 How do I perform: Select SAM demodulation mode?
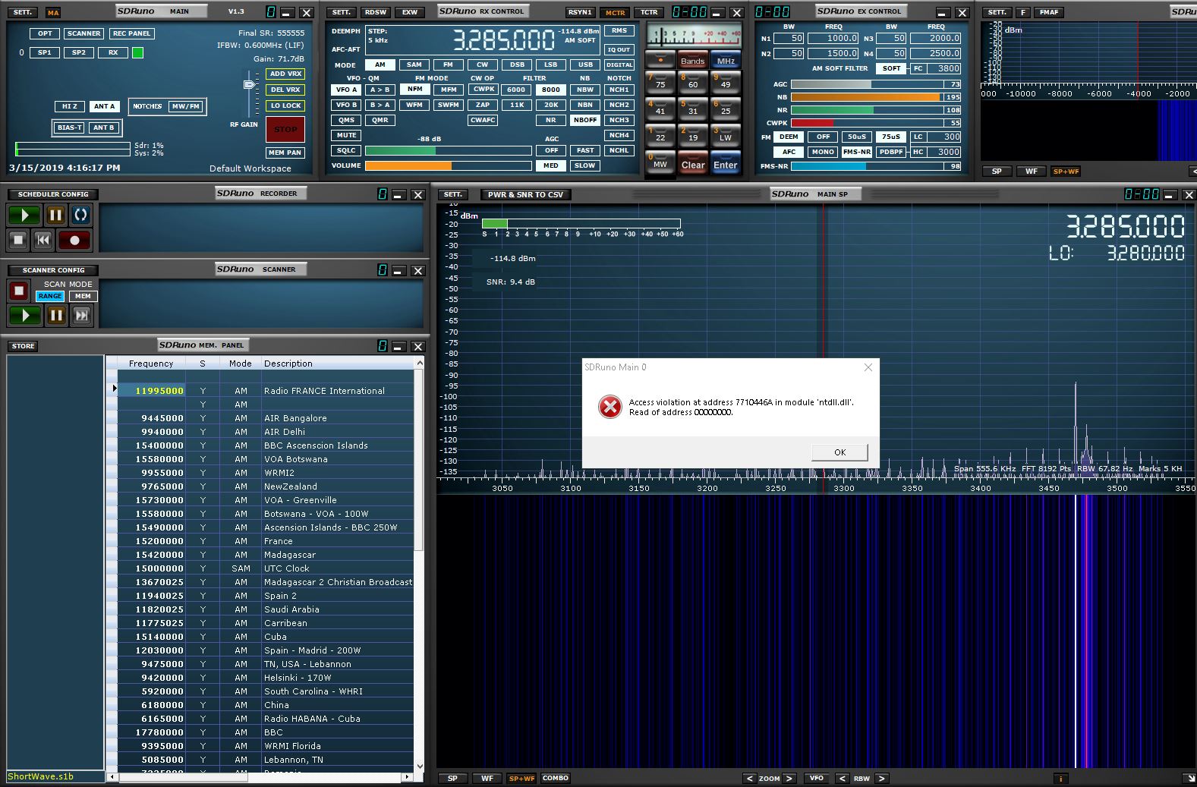(x=414, y=65)
